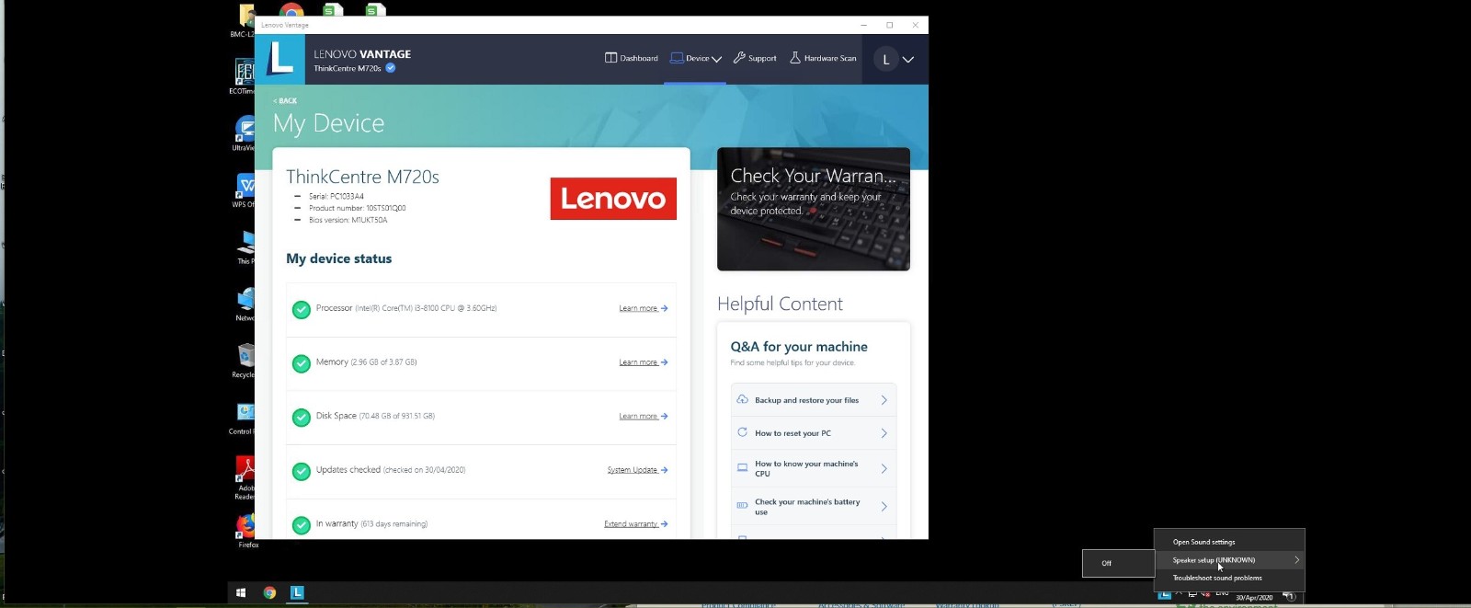
Task: Select Open Sound settings in context menu
Action: pos(1229,542)
